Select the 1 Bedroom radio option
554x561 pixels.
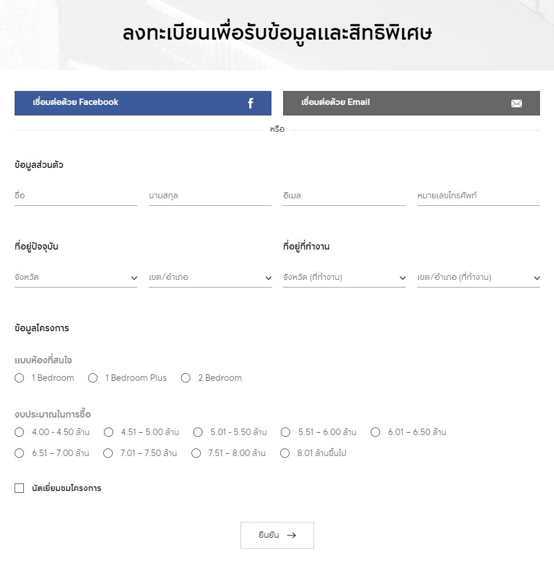coord(19,378)
